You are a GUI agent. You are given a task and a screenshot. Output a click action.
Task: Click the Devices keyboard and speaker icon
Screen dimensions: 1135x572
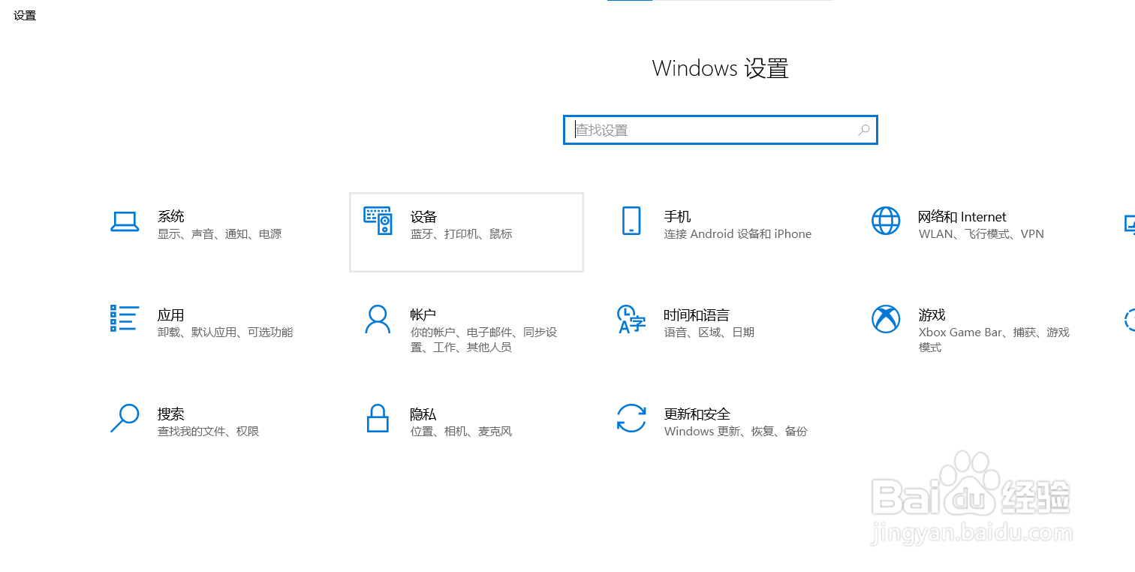coord(378,221)
